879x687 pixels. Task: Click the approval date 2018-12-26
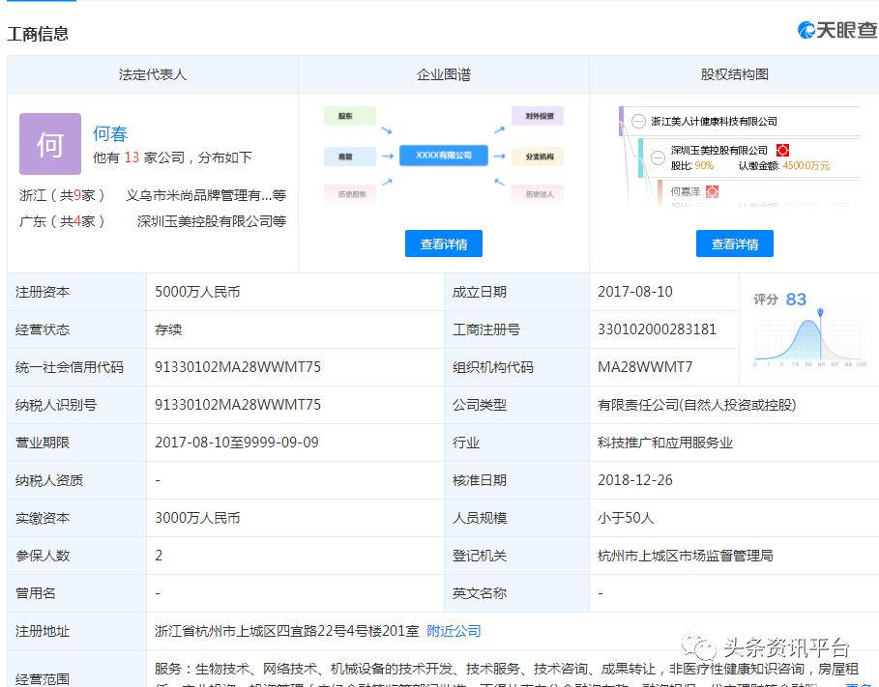(x=634, y=480)
